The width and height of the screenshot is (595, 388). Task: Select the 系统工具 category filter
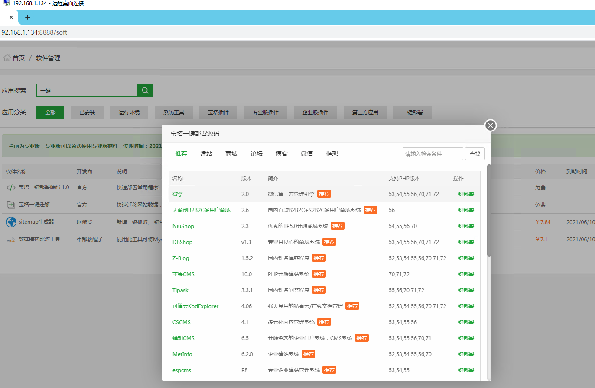point(174,112)
